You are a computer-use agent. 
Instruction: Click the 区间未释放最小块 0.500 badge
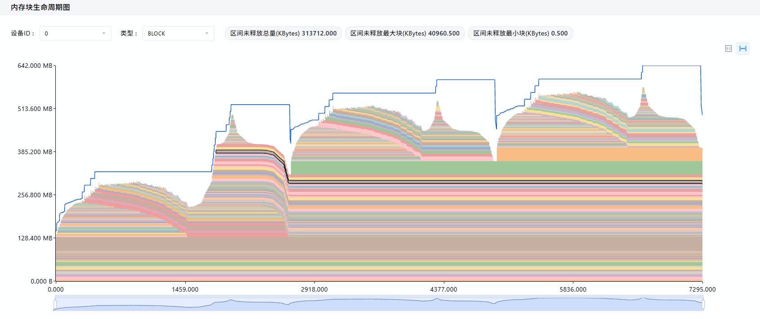(x=521, y=33)
